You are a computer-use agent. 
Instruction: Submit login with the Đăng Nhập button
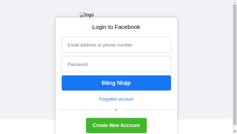coord(116,83)
